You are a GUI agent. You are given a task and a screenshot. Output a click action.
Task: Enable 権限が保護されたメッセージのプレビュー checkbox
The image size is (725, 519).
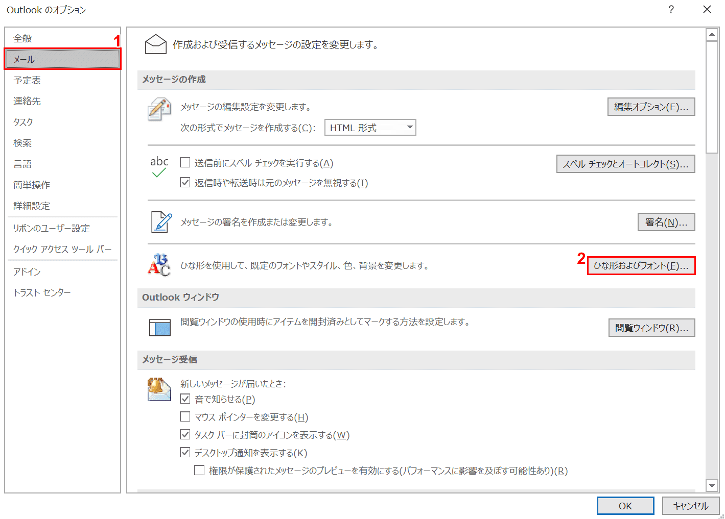(199, 470)
